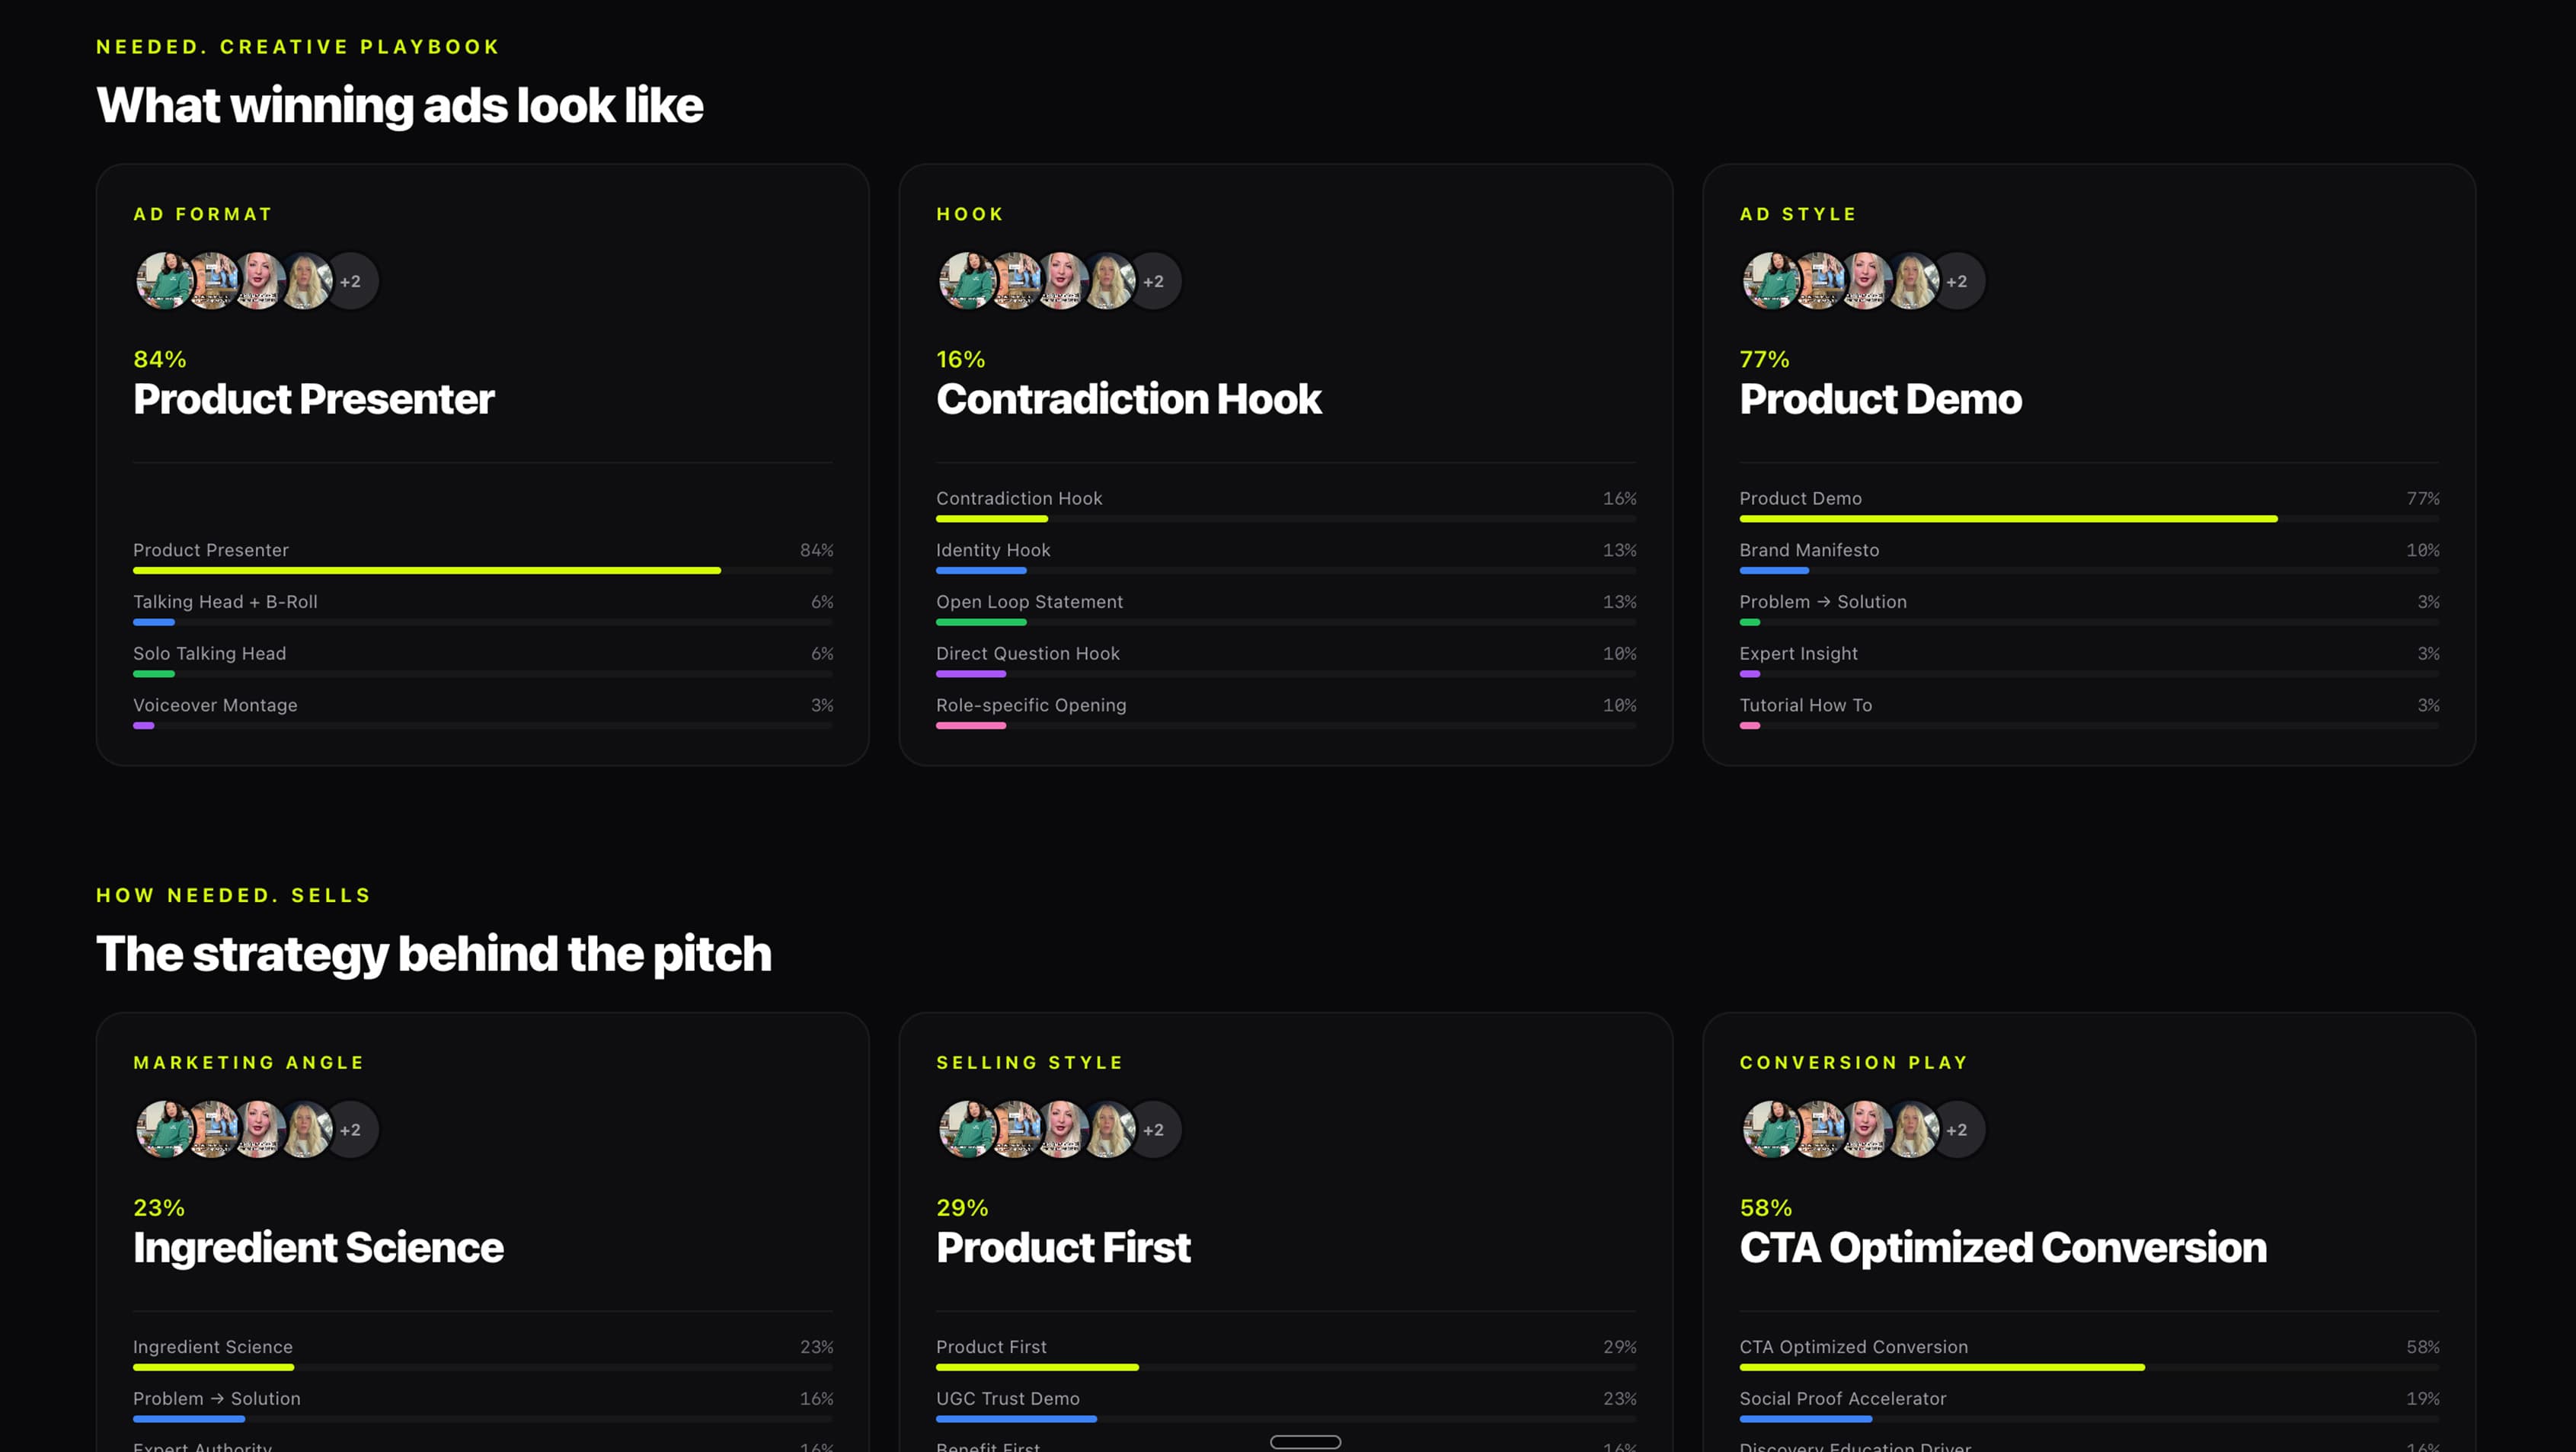Click the pill handle at bottom center
The height and width of the screenshot is (1452, 2576).
pos(1305,1442)
